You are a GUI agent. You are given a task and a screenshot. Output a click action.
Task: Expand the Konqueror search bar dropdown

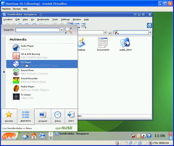(x=150, y=32)
